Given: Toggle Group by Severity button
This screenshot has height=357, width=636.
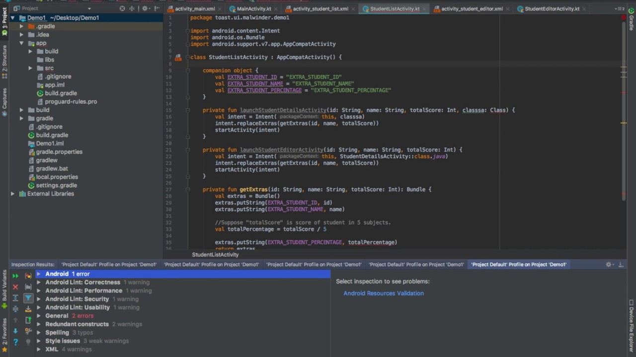Looking at the screenshot, I should click(x=28, y=276).
